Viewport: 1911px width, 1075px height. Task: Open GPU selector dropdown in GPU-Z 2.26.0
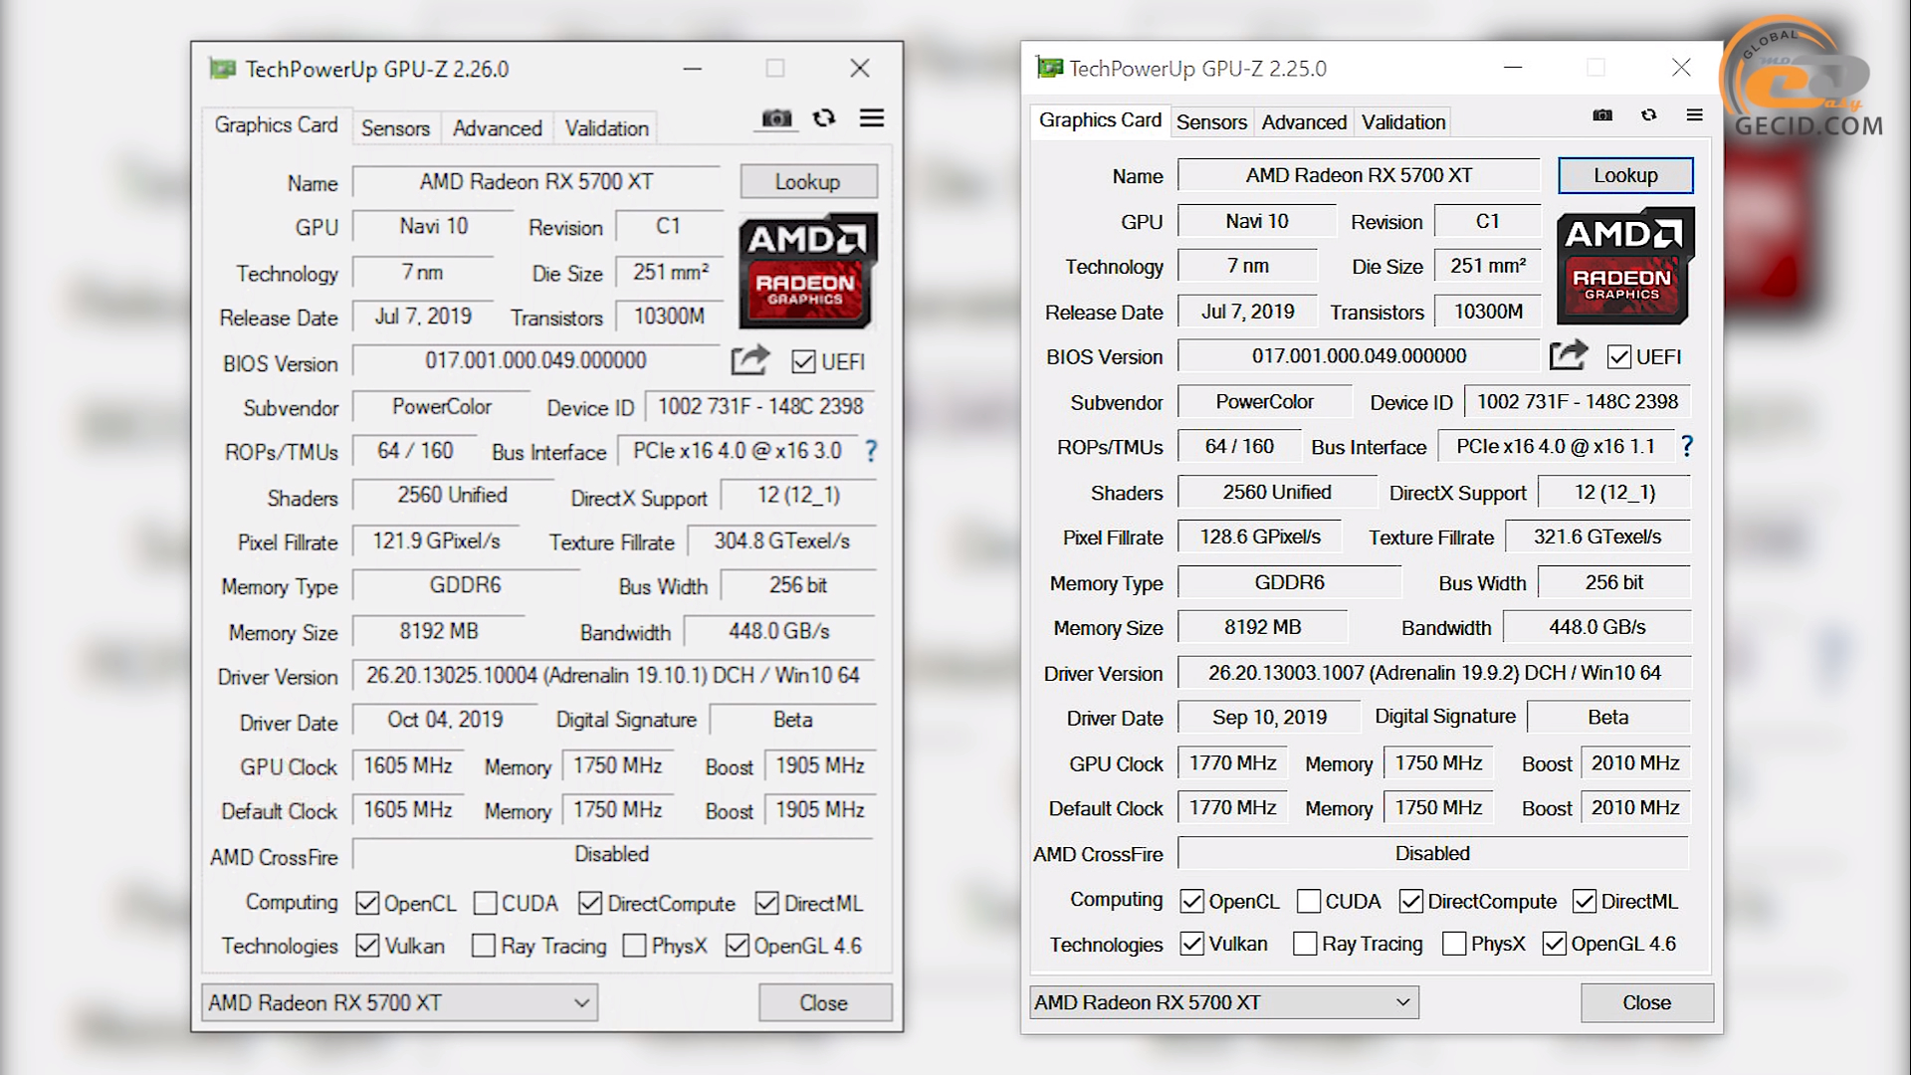tap(399, 1003)
